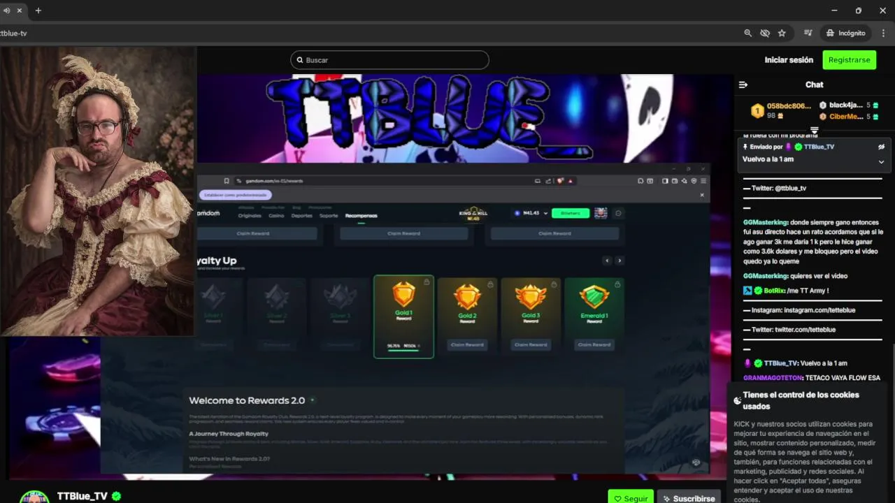This screenshot has width=895, height=503.
Task: Click the webcam overlay of the streamer
Action: 98,191
